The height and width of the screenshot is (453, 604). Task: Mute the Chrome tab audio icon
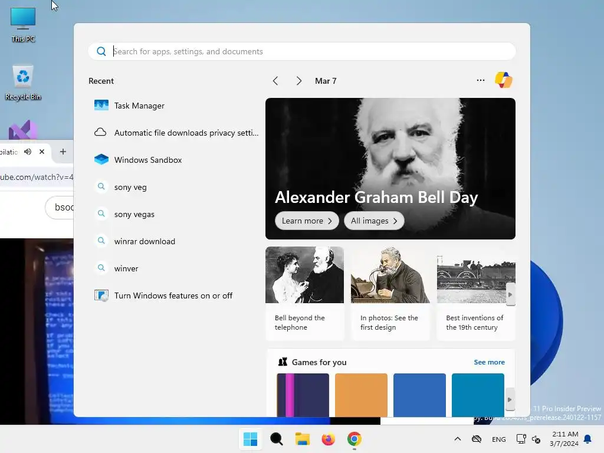[x=28, y=152]
